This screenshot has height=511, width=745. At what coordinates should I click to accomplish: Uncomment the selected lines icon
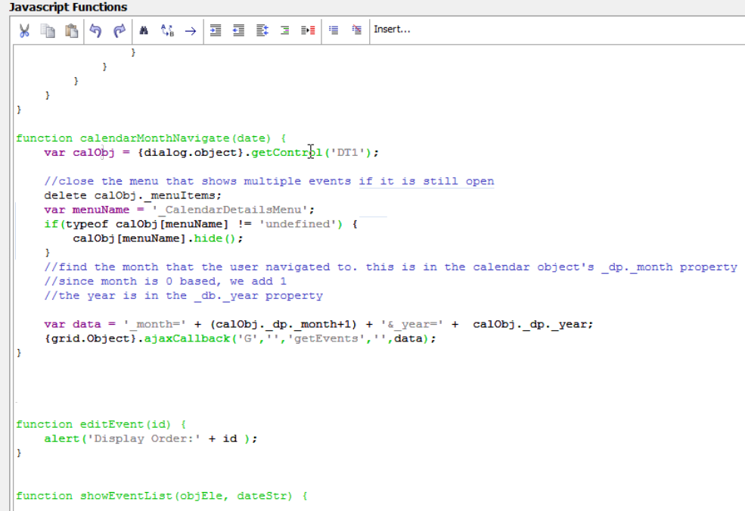tap(357, 30)
